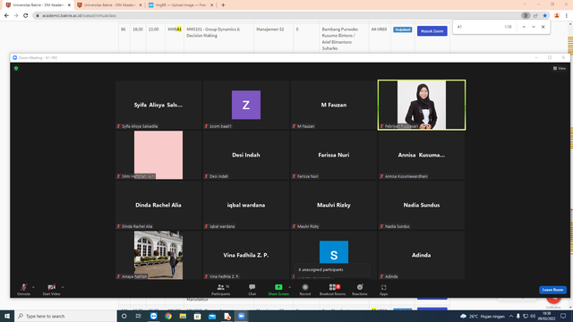Expand video options arrow beside Start Video
Screen dimensions: 573x322
point(63,287)
